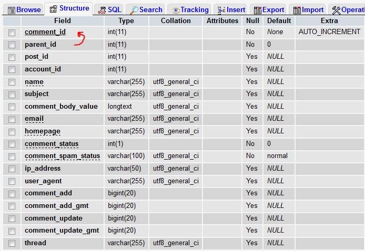Click the Collation column header
Screen dimensions: 365x251
click(x=176, y=21)
